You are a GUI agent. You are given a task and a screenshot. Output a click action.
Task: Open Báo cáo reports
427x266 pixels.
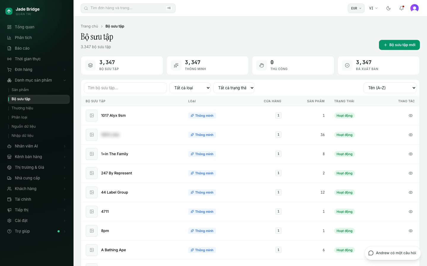[x=37, y=48]
